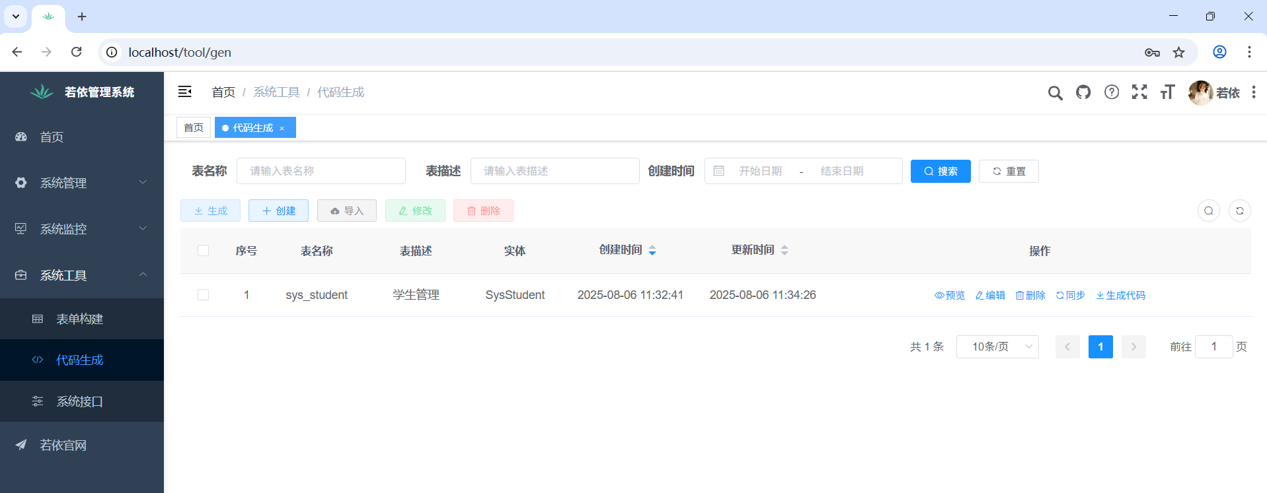Go to previous page arrow in pagination

pos(1067,346)
